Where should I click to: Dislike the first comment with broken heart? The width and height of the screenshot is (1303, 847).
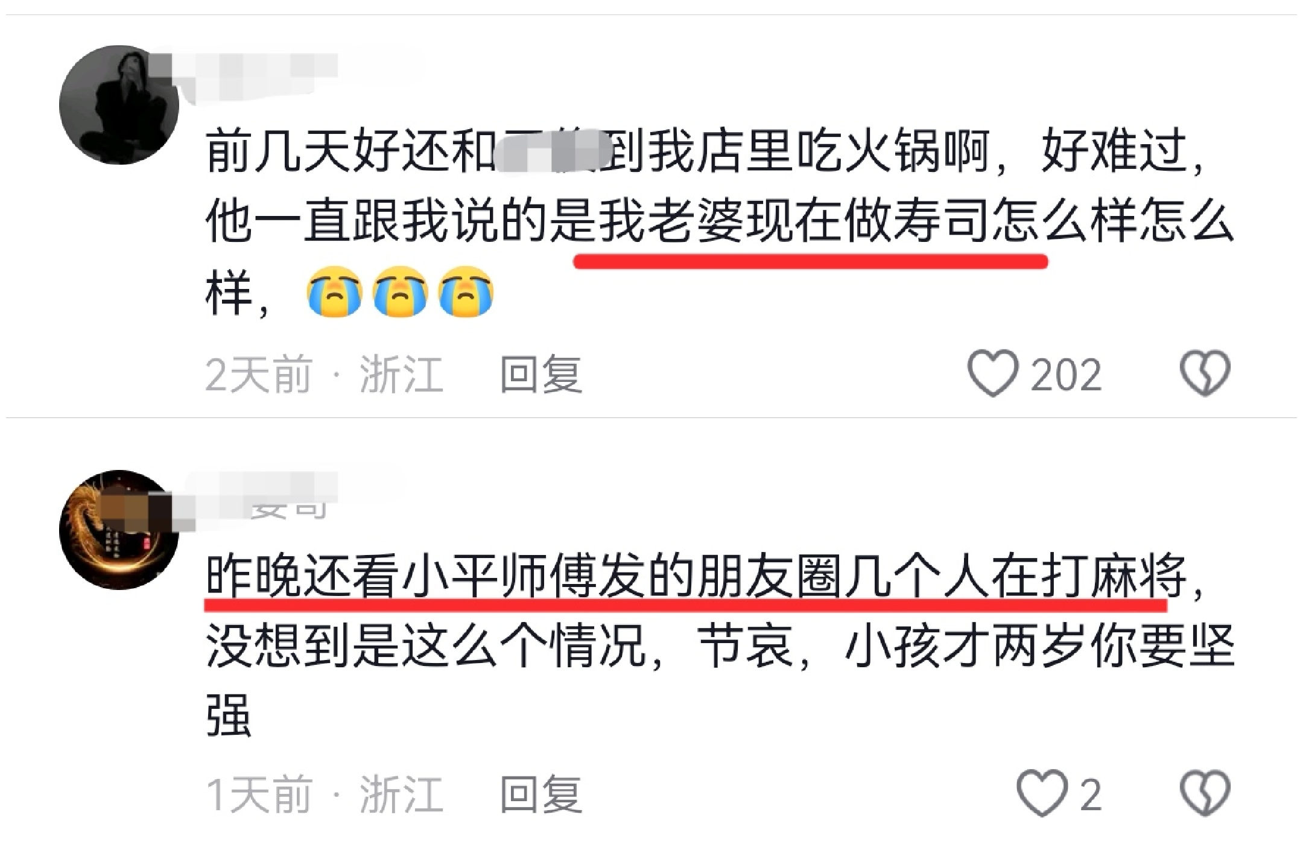click(x=1205, y=373)
